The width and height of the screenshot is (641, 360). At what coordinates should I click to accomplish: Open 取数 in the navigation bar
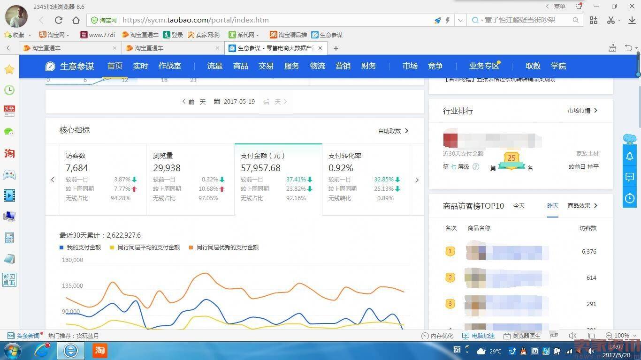pos(533,66)
